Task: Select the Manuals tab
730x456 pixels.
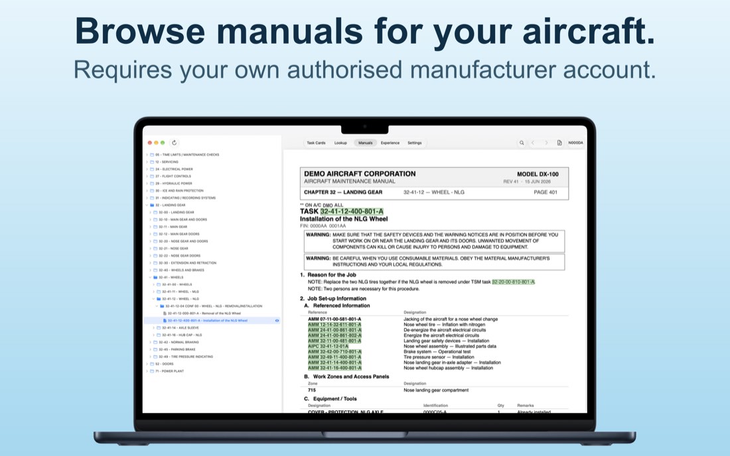Action: tap(366, 143)
